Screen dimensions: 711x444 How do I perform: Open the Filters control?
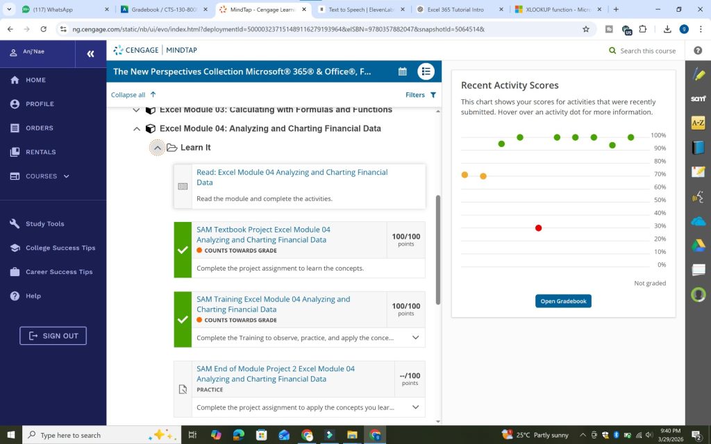421,94
